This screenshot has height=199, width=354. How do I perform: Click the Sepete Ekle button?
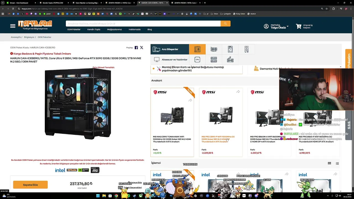[x=30, y=185]
